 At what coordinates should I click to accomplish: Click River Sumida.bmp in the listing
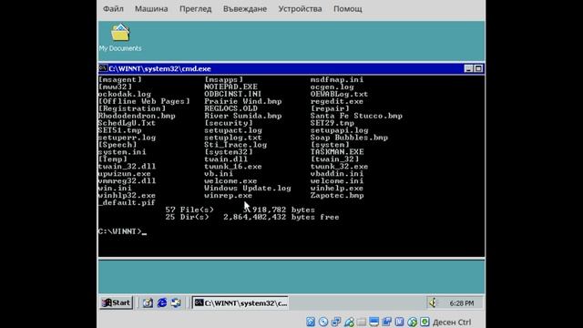(243, 116)
